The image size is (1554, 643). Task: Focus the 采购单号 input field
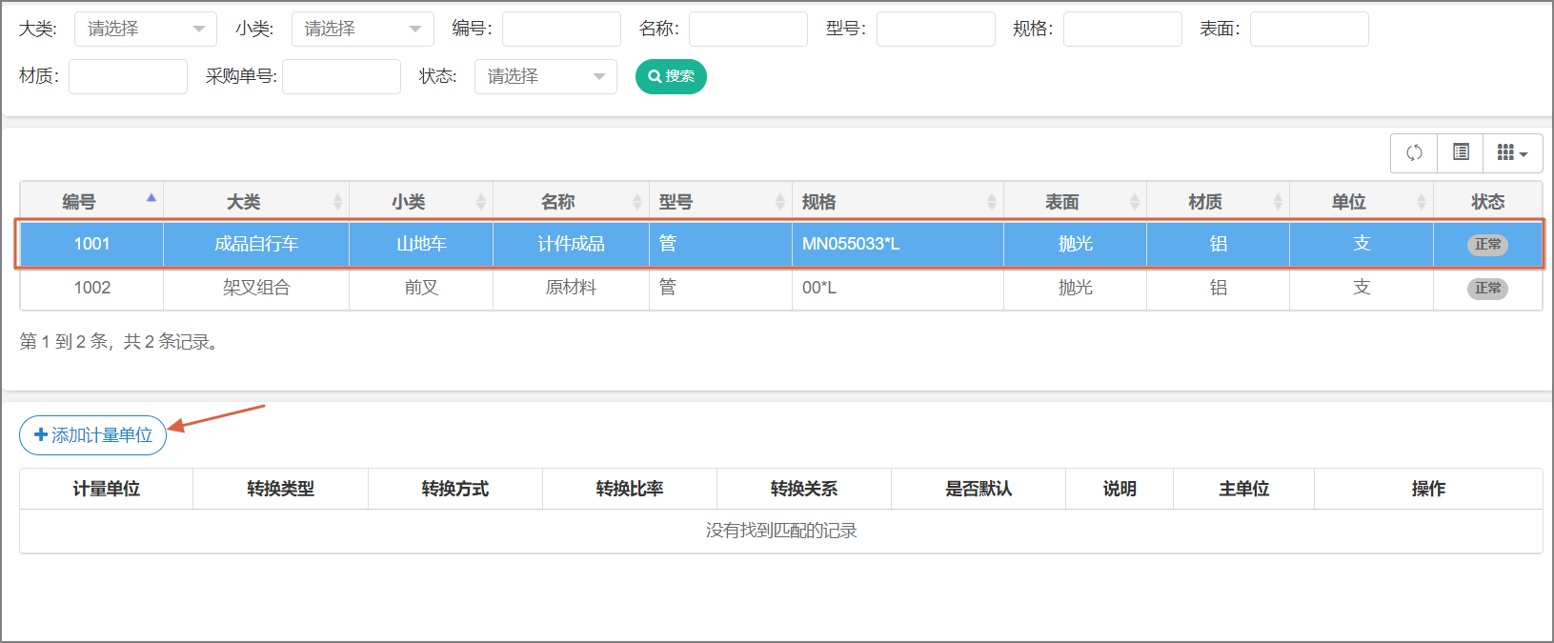click(341, 76)
